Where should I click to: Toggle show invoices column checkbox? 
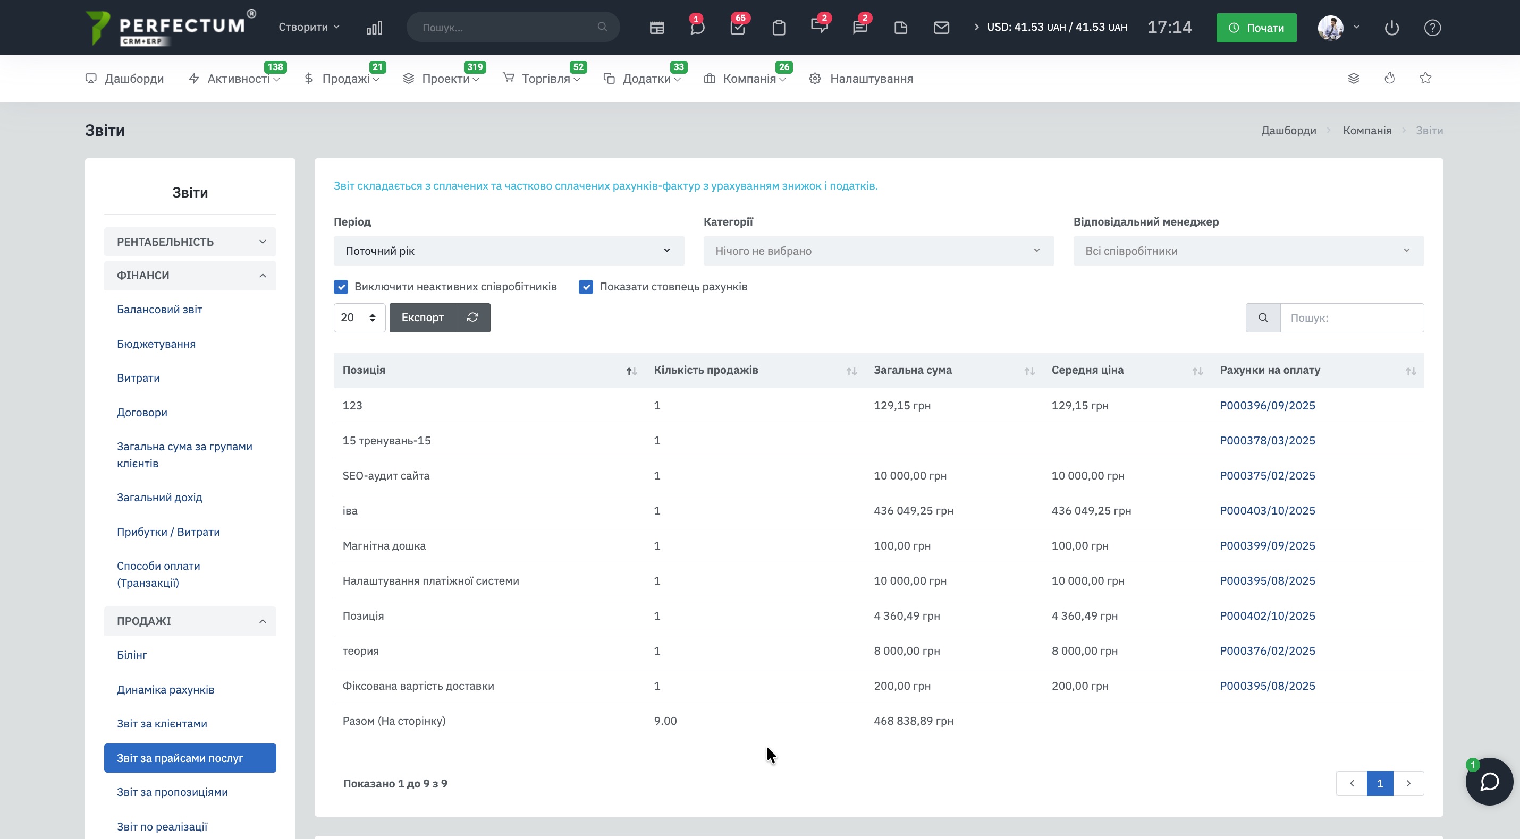[586, 287]
